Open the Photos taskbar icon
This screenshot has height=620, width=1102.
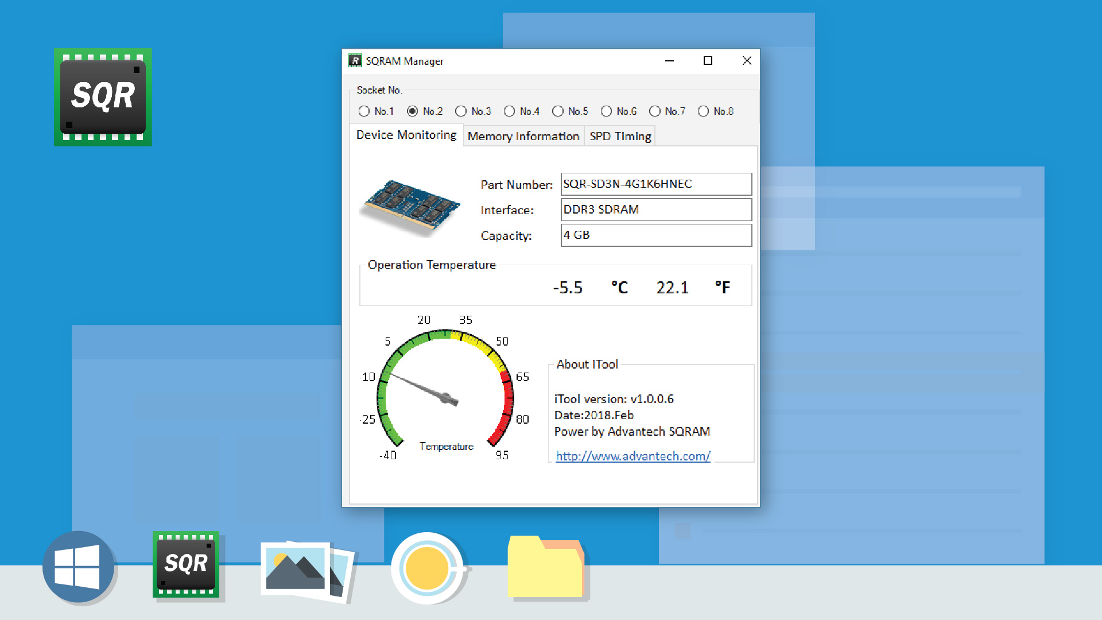pos(308,571)
